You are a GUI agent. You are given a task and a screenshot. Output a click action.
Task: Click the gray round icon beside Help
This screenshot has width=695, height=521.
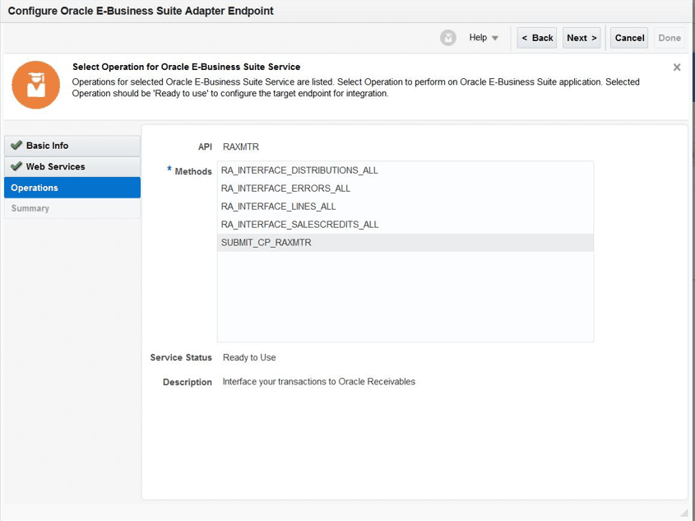448,38
